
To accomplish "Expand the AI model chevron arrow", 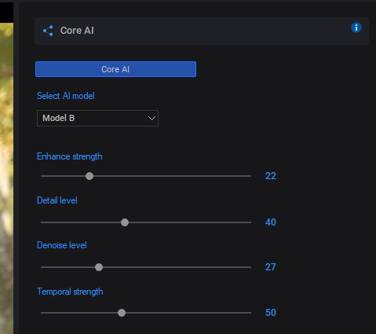I will click(151, 119).
